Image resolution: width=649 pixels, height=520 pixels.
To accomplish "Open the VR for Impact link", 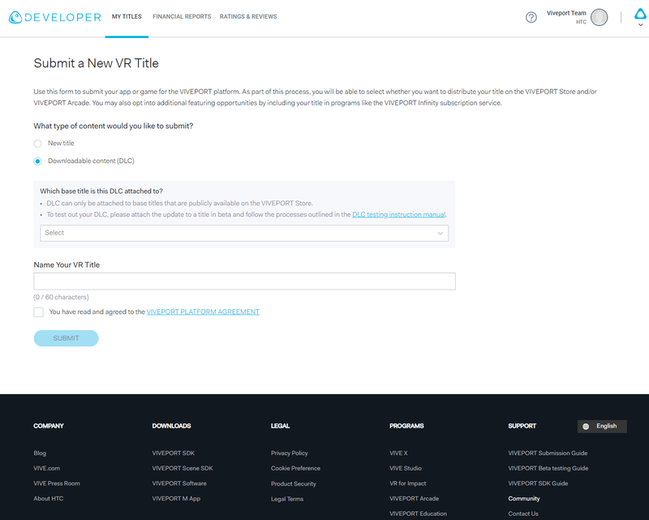I will click(x=408, y=483).
